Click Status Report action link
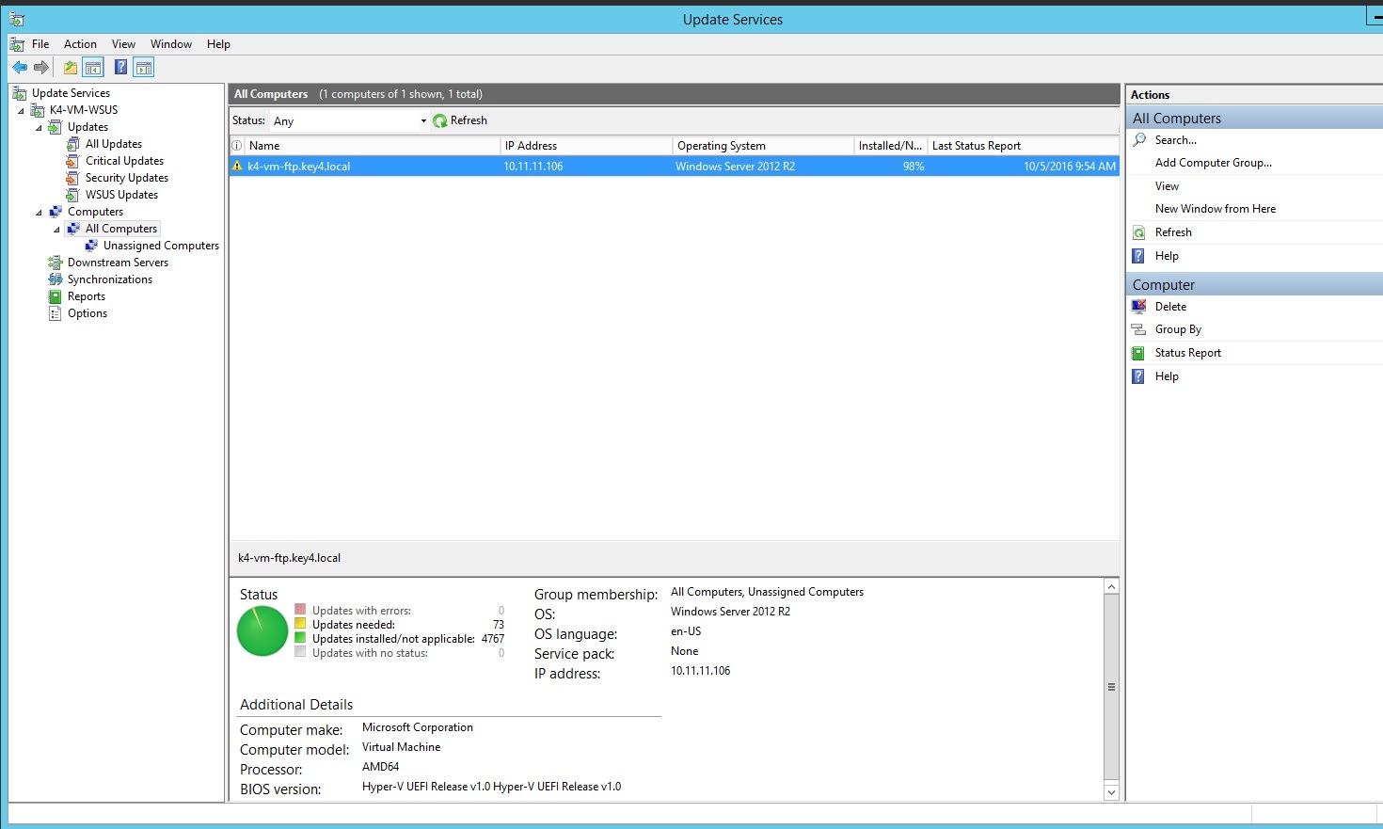The image size is (1383, 829). [1188, 353]
